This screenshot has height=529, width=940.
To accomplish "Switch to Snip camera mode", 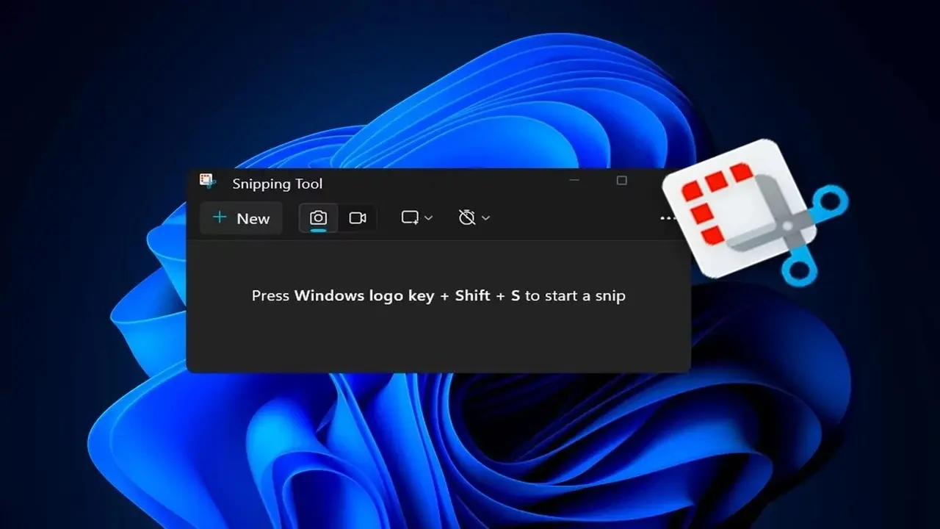I will [318, 218].
